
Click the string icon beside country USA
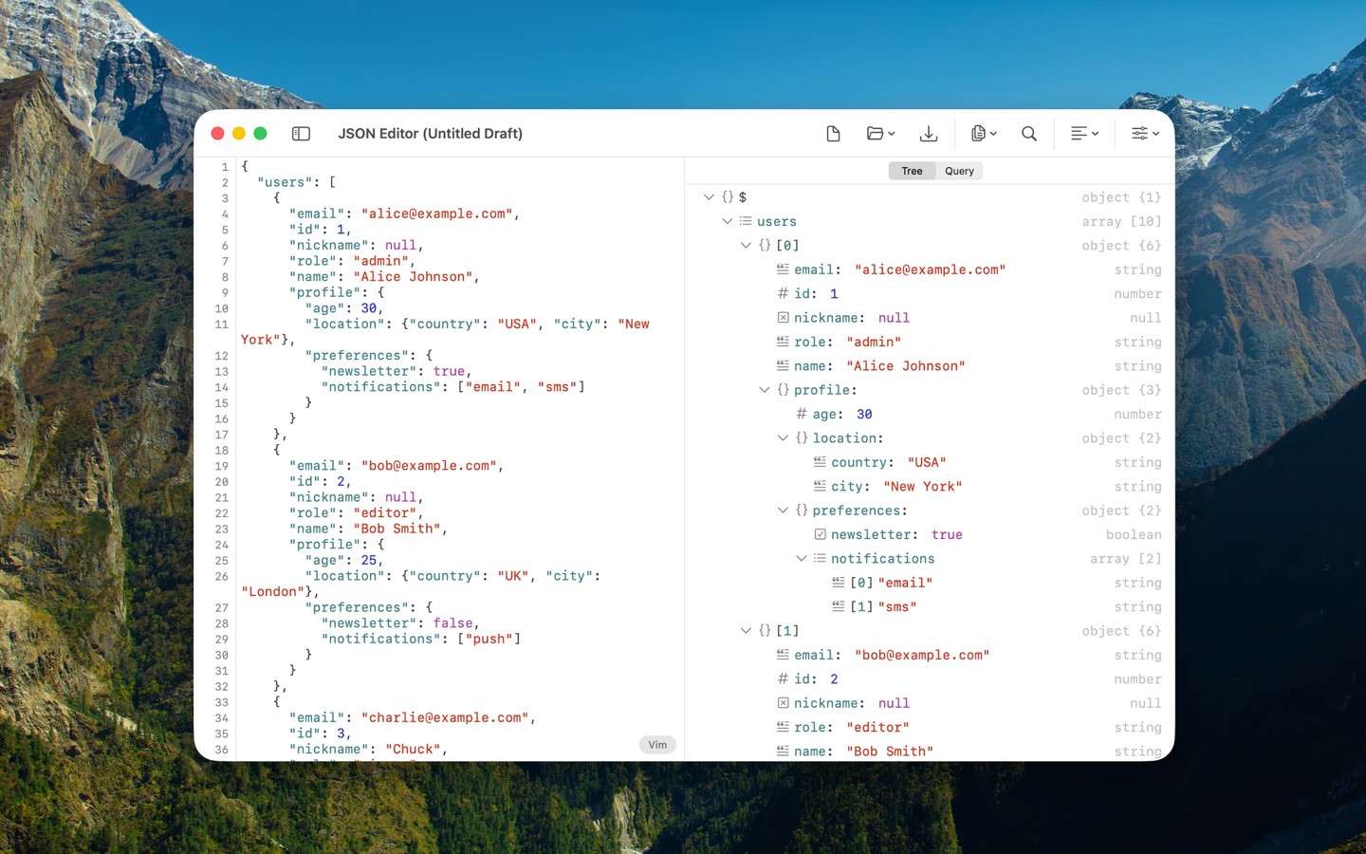click(821, 462)
